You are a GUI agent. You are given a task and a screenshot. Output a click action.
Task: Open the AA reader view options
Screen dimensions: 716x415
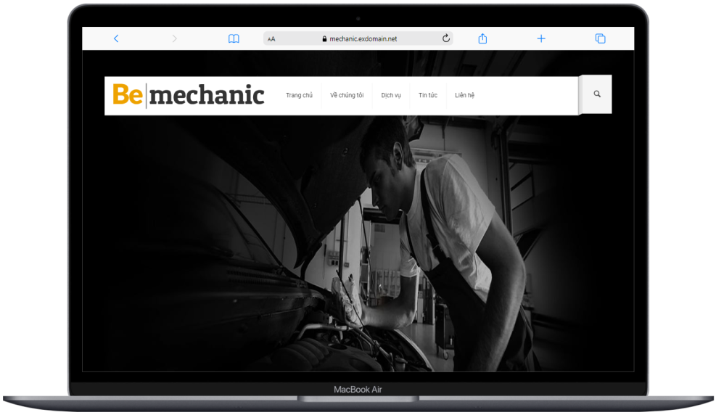coord(271,38)
